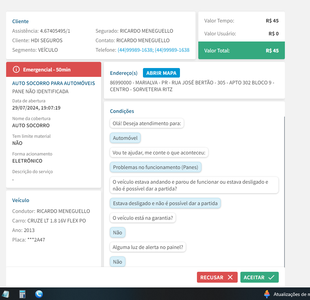Click the X icon on RECUSAR button

click(x=230, y=277)
